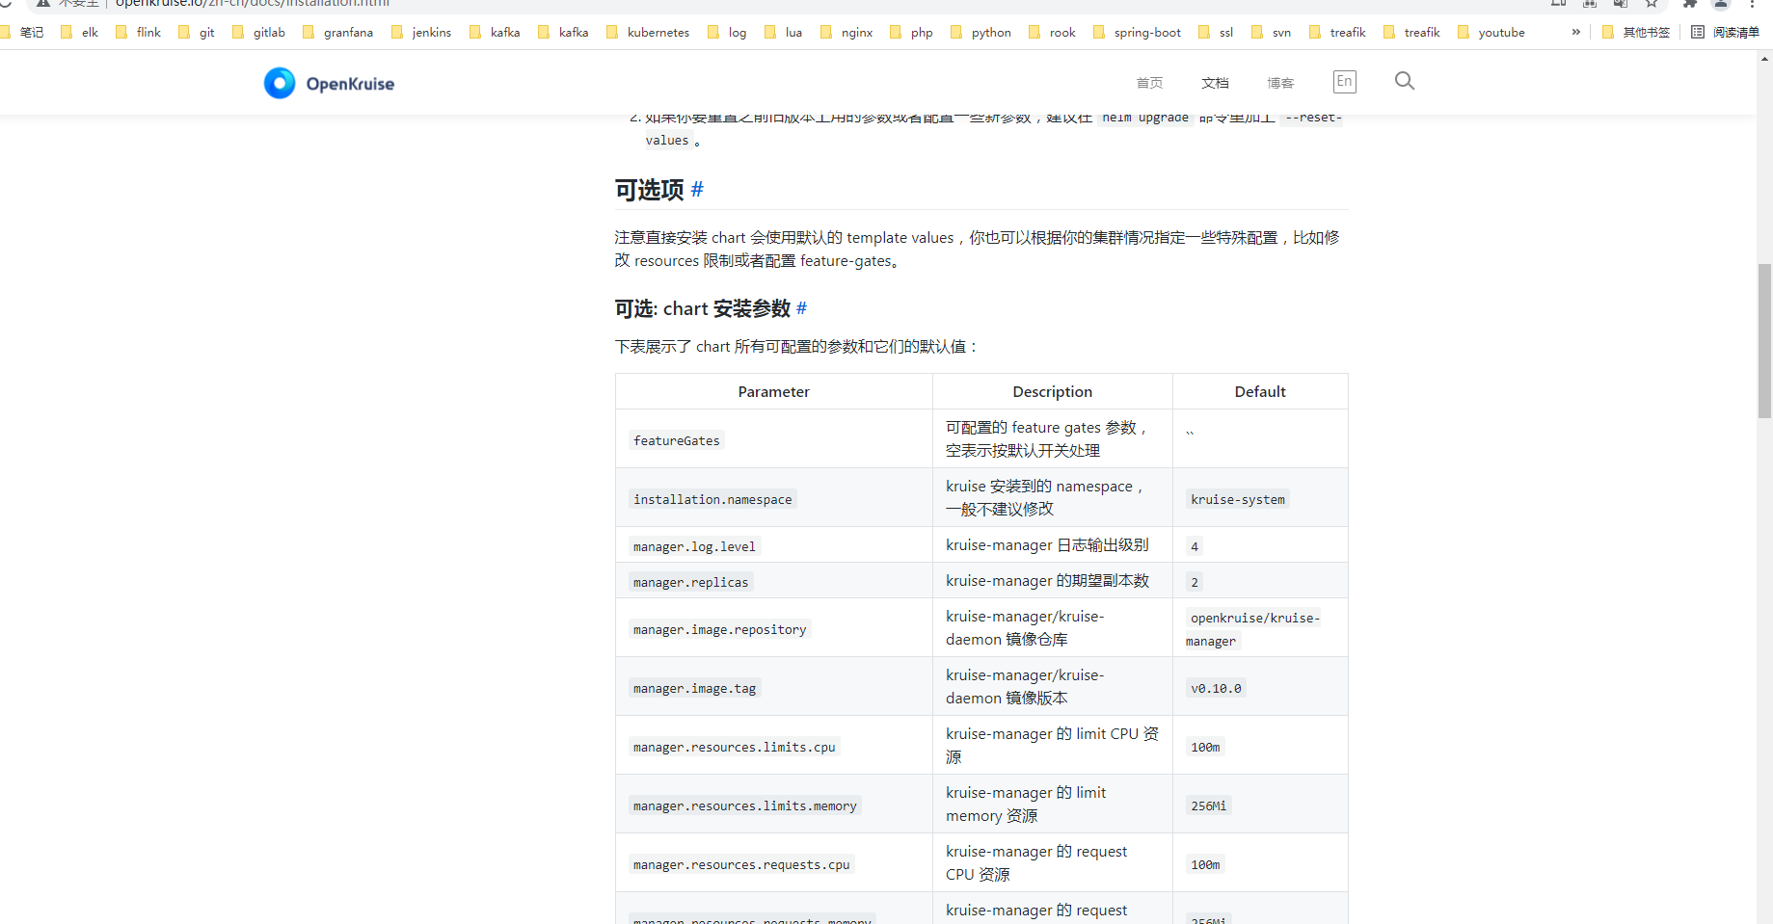Open the gitlab bookmark folder
1773x924 pixels.
pos(259,32)
